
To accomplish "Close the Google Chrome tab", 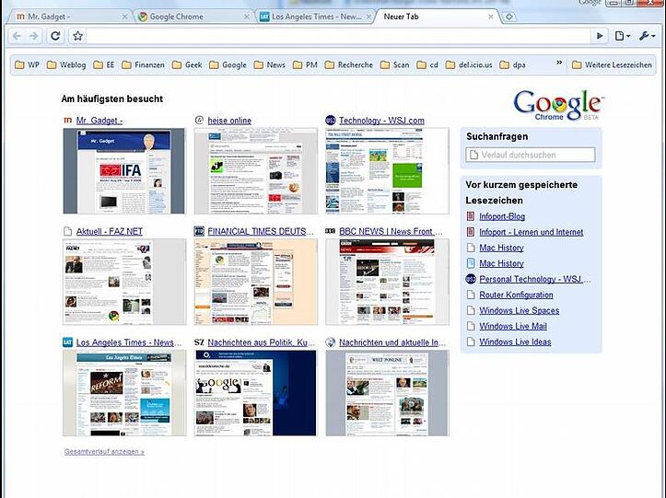I will [246, 17].
